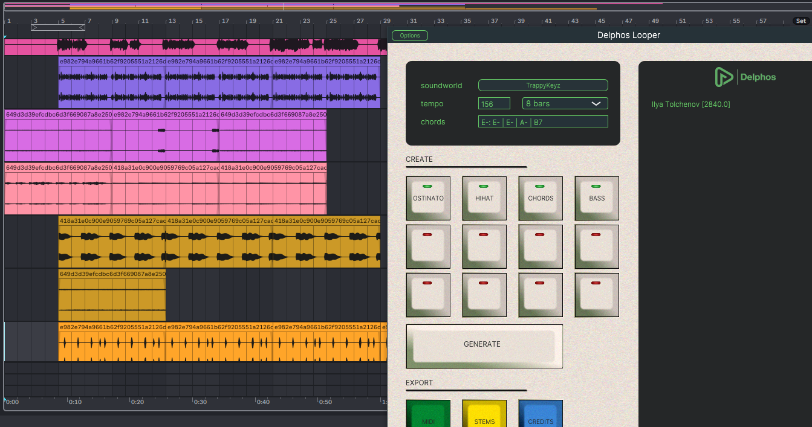Click the Delphos logo icon
The width and height of the screenshot is (812, 427).
(724, 77)
